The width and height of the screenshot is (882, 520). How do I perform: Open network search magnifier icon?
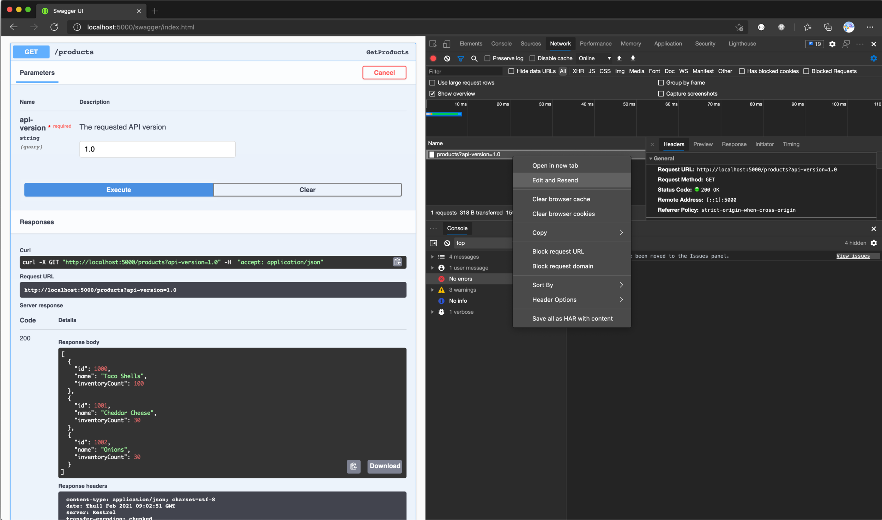(474, 59)
